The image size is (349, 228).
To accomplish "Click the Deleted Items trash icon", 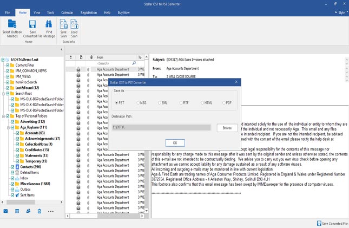I will (x=17, y=173).
